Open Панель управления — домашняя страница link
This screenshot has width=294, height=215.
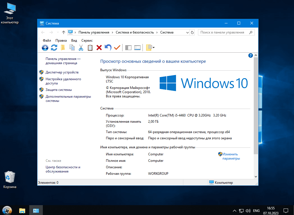(63, 61)
